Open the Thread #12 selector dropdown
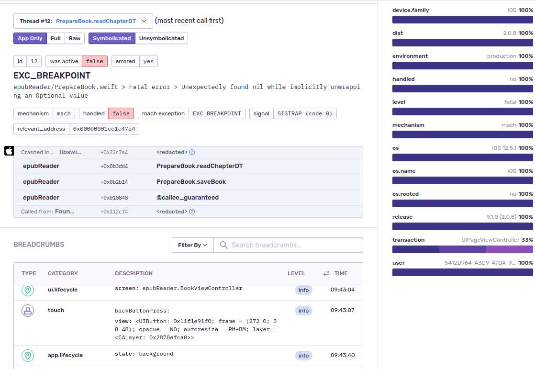The width and height of the screenshot is (535, 369). (83, 21)
